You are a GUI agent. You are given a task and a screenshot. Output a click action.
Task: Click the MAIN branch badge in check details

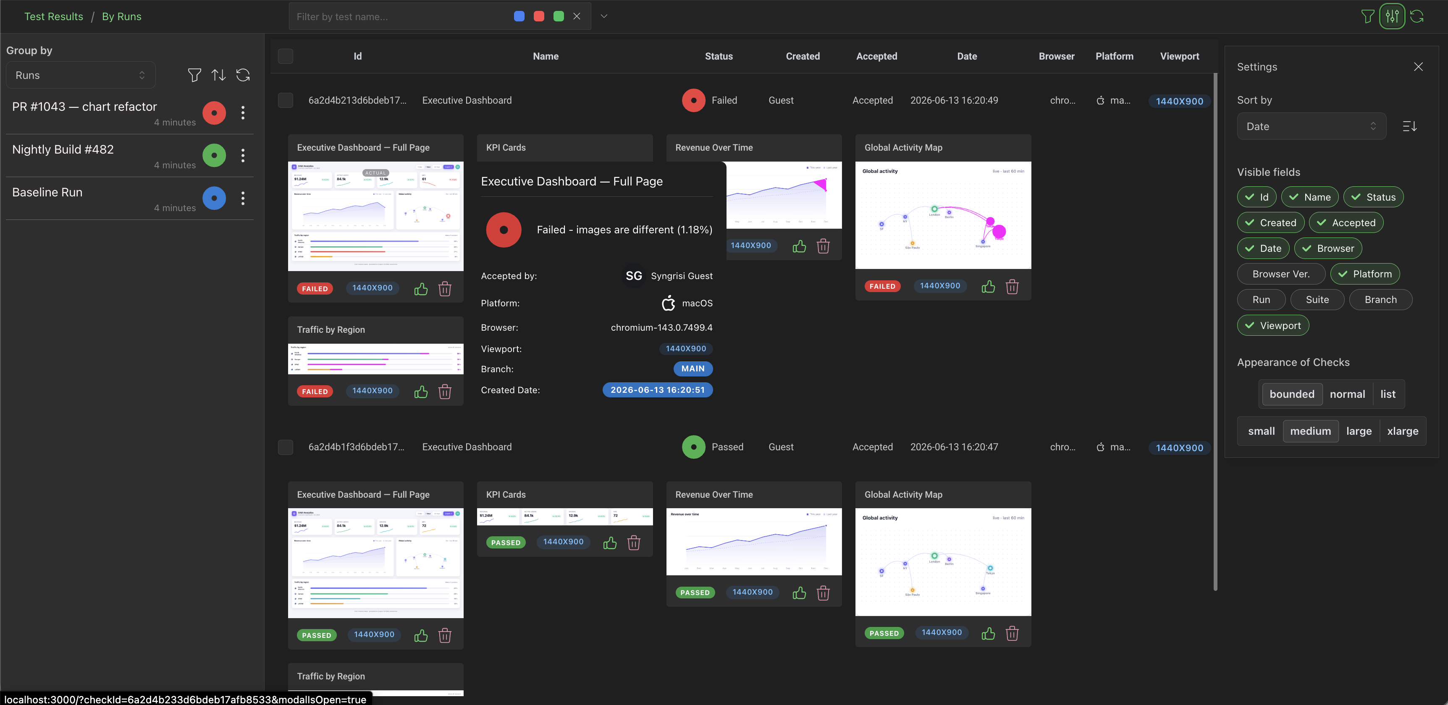pyautogui.click(x=693, y=369)
